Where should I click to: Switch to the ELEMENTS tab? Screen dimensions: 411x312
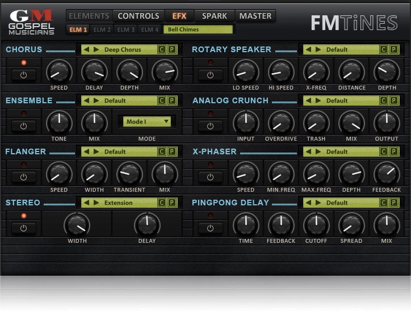tap(89, 16)
